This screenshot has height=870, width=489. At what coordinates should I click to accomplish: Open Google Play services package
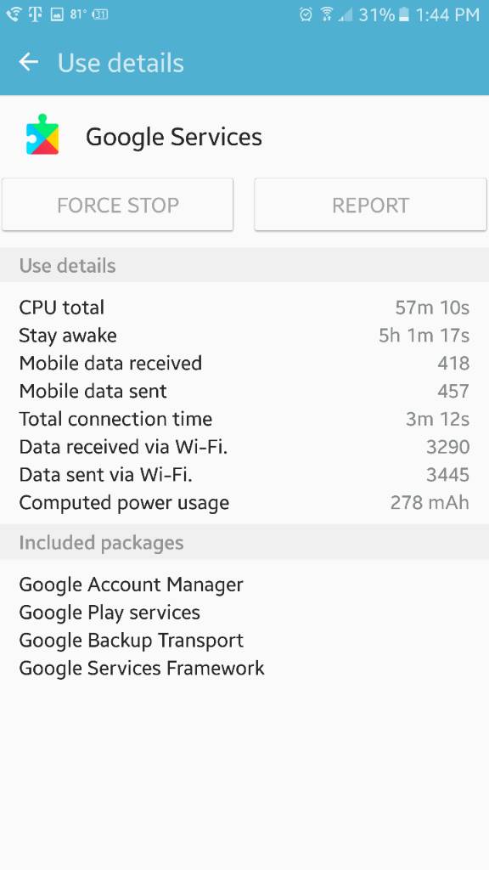tap(110, 613)
